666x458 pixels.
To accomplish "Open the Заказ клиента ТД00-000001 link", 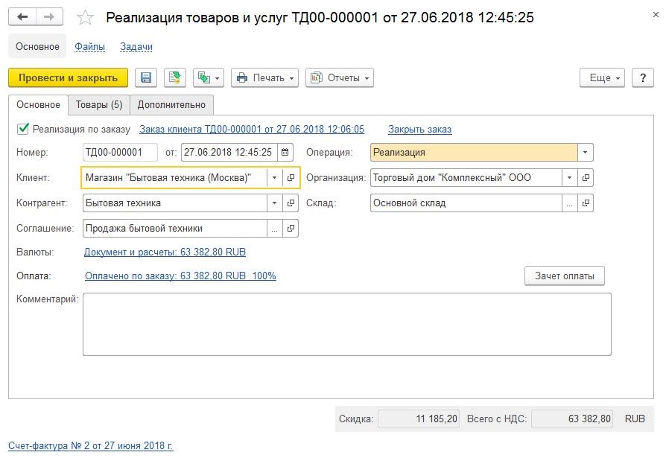I will [252, 129].
